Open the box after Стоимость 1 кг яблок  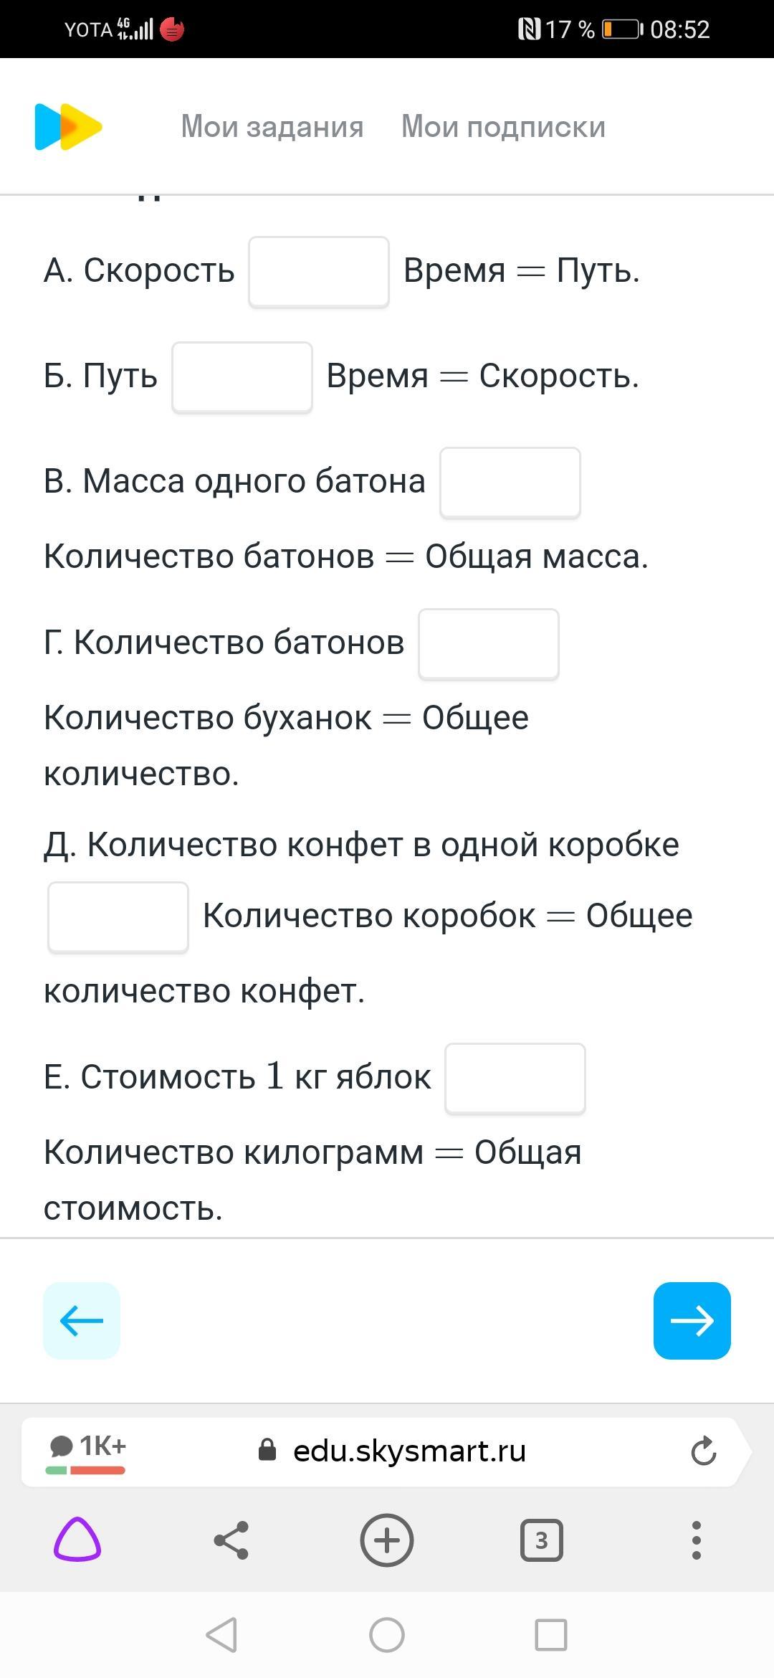coord(515,1079)
